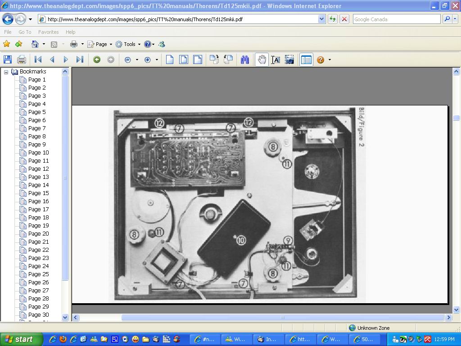Open the Favorites menu
The image size is (461, 346).
(x=48, y=32)
